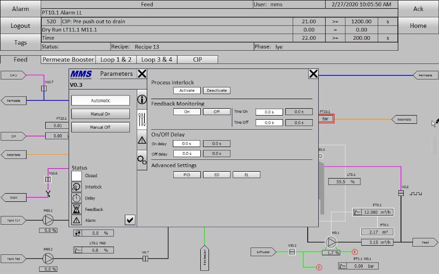Click pump M0.1 symbol
The image size is (439, 274).
tap(331, 242)
